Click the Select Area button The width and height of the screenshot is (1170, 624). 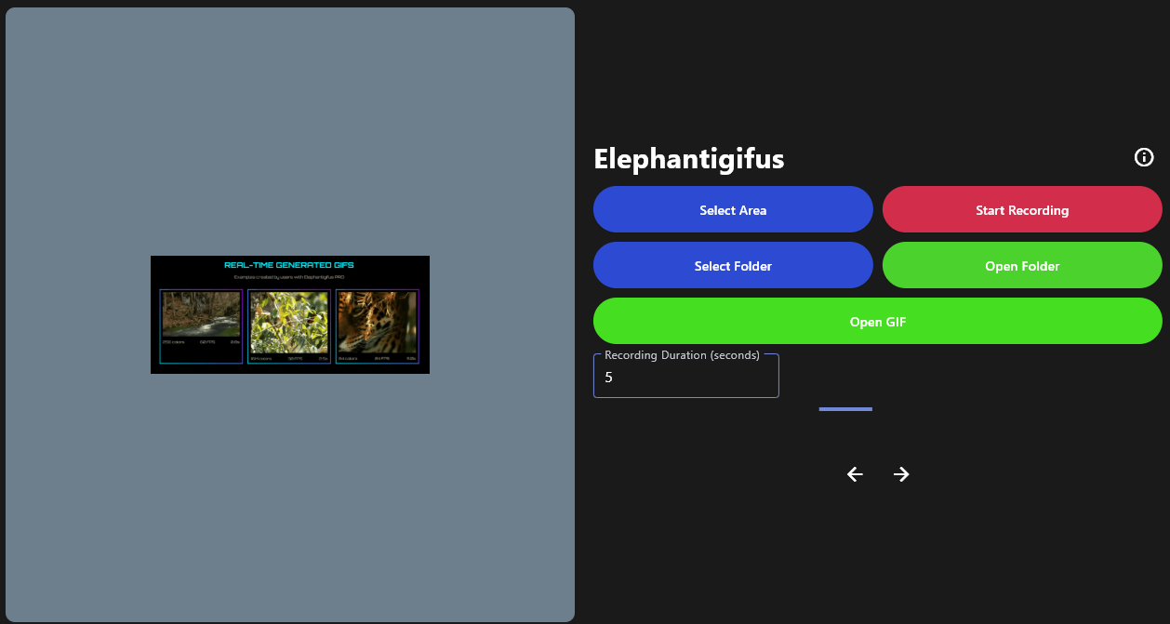[x=733, y=209]
